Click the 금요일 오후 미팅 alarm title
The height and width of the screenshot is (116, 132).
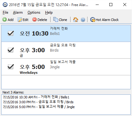click(x=63, y=45)
